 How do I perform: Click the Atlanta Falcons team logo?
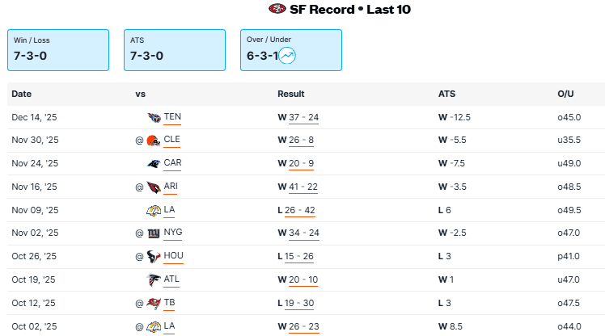click(154, 280)
